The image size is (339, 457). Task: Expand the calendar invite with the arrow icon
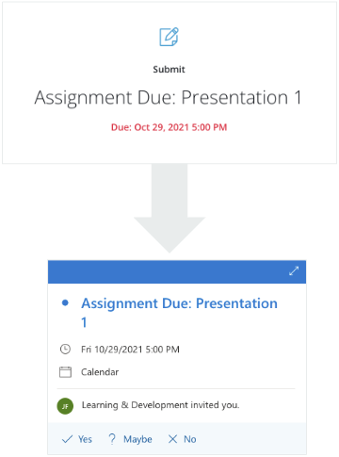(x=294, y=271)
